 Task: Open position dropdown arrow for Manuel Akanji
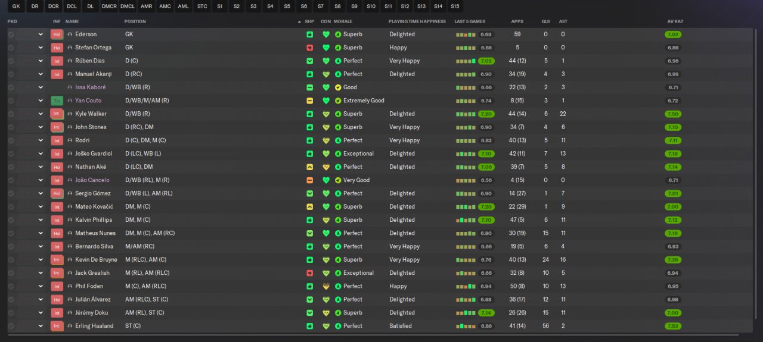[41, 74]
